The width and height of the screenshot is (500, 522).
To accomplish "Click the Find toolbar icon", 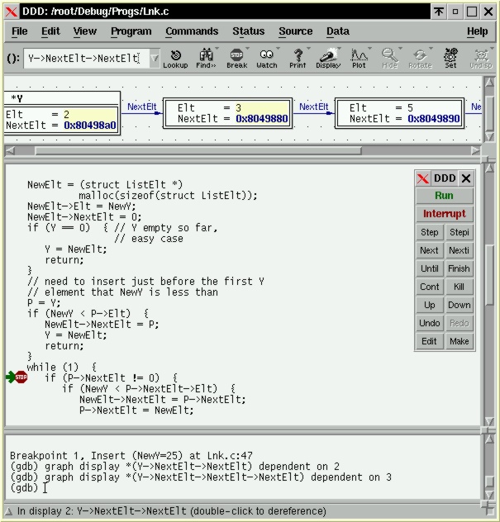I will (206, 58).
